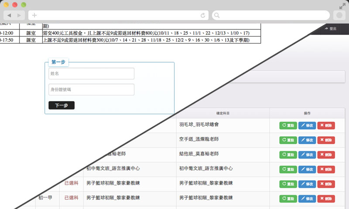Edit (修改) the 羽毛球_羽毛球總會 row
This screenshot has height=209, width=349.
pyautogui.click(x=307, y=125)
